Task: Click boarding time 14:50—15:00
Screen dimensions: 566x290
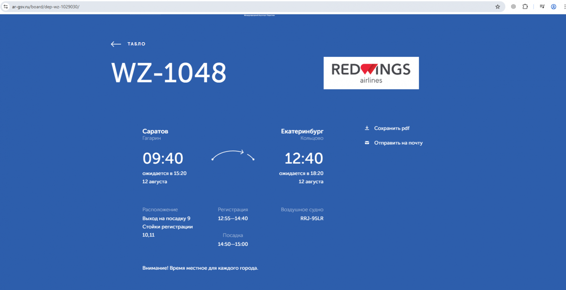Action: 233,244
